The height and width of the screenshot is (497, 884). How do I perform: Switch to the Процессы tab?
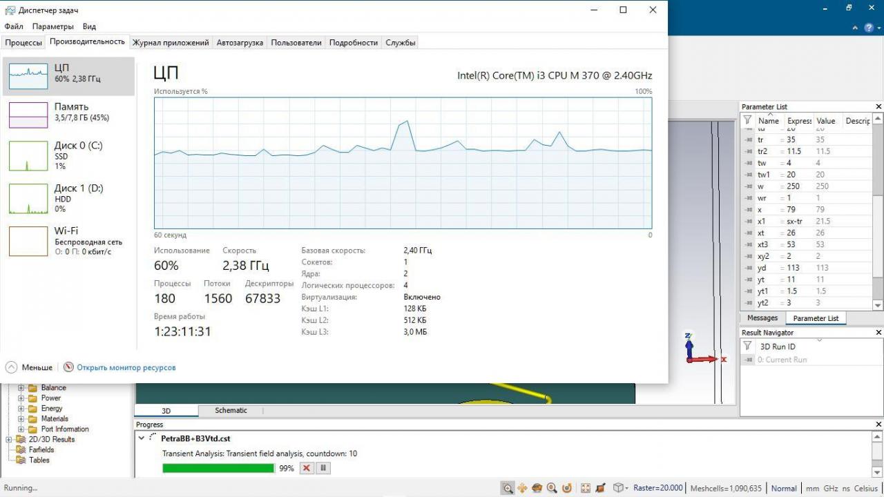pyautogui.click(x=23, y=42)
